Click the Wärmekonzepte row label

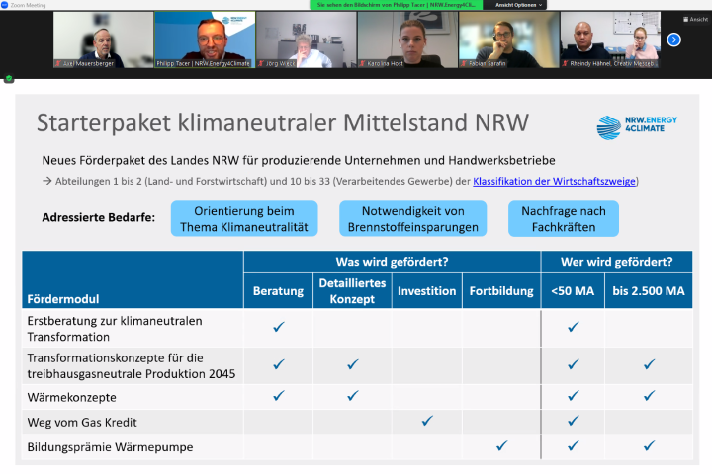[x=72, y=397]
